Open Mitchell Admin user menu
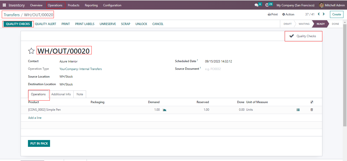 [x=332, y=5]
